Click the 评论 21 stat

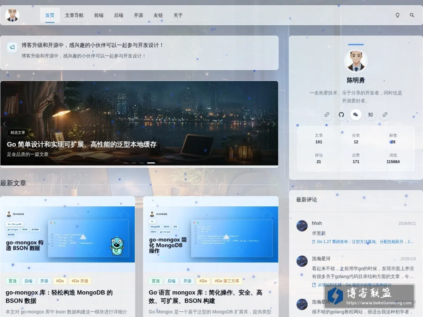[x=319, y=158]
